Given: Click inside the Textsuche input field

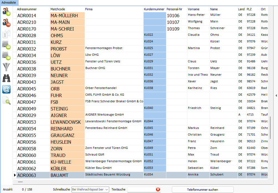Looking at the screenshot, I should pyautogui.click(x=139, y=189).
